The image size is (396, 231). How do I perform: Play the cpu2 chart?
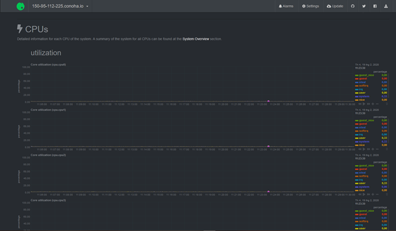[x=364, y=194]
